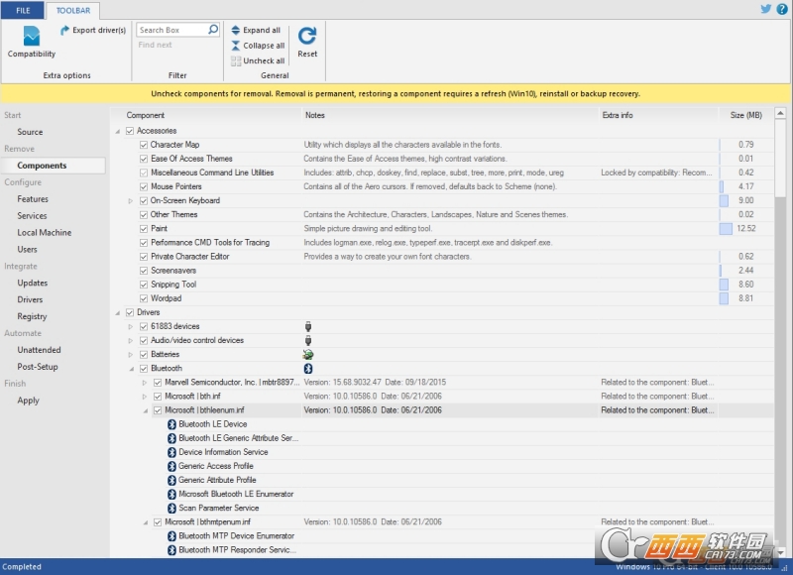Open the help question mark icon

tap(782, 9)
